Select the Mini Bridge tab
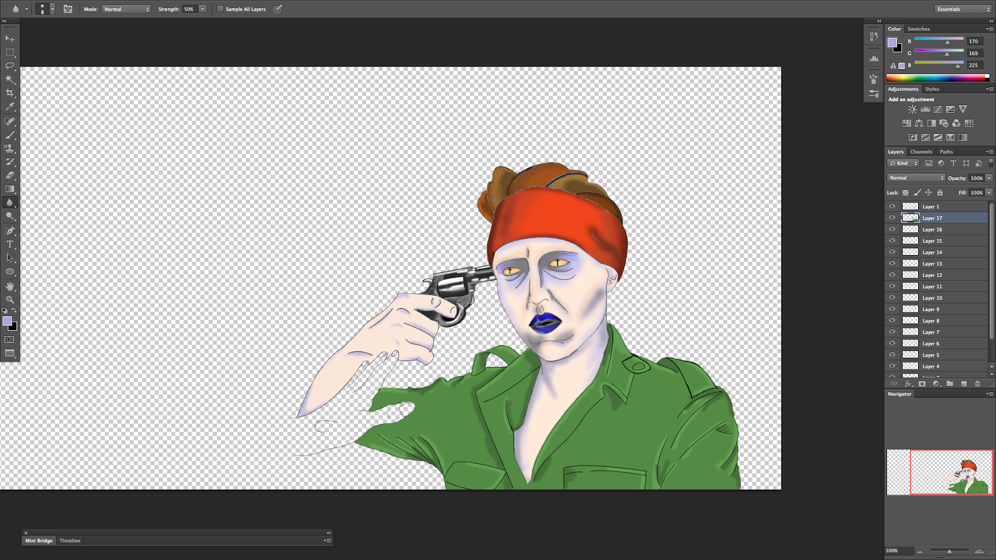The width and height of the screenshot is (996, 560). coord(39,541)
